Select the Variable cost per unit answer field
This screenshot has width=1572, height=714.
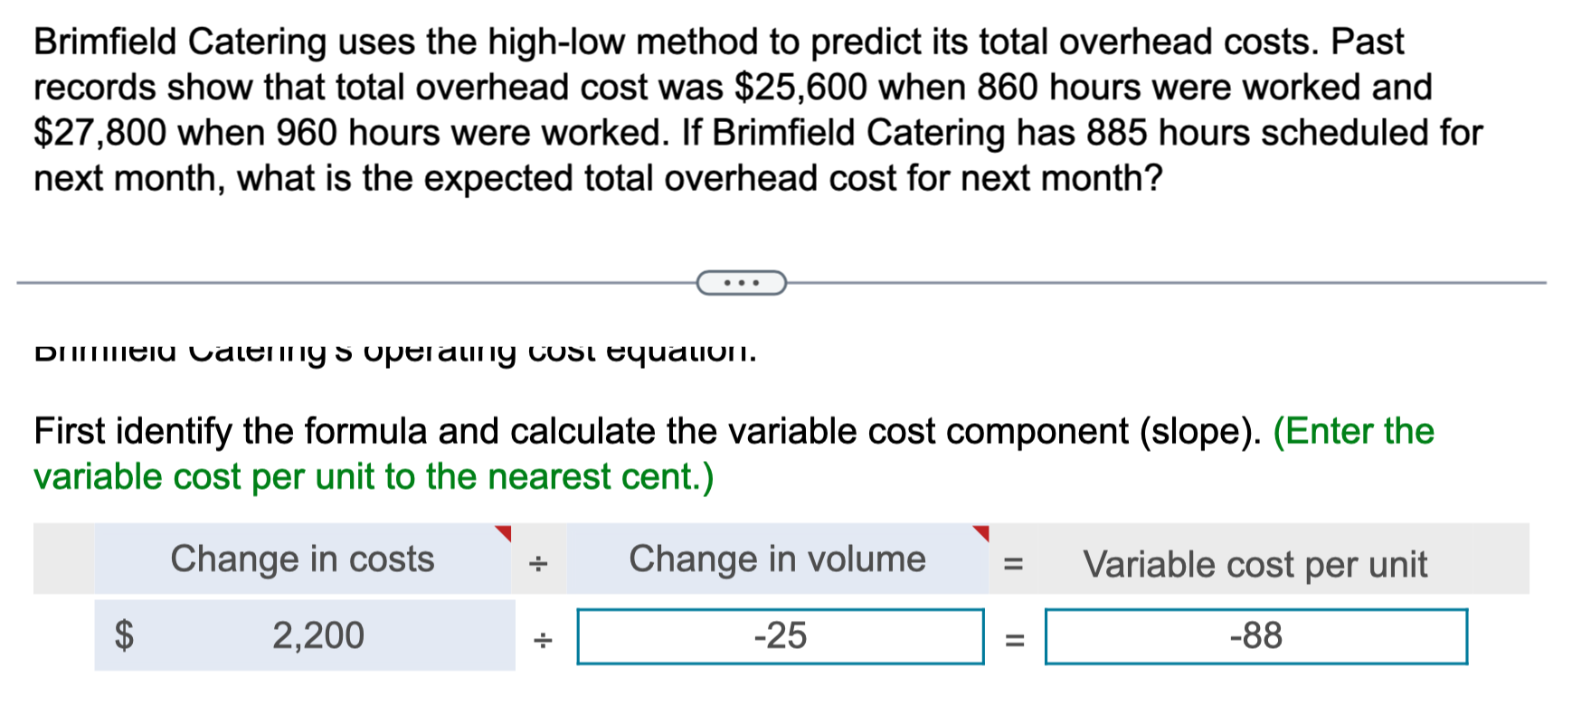click(1255, 637)
